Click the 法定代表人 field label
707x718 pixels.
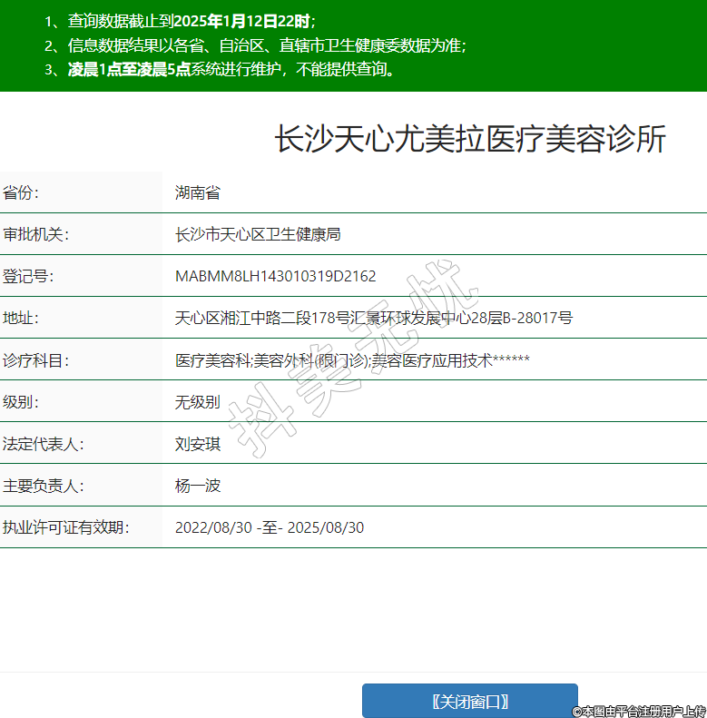click(44, 444)
